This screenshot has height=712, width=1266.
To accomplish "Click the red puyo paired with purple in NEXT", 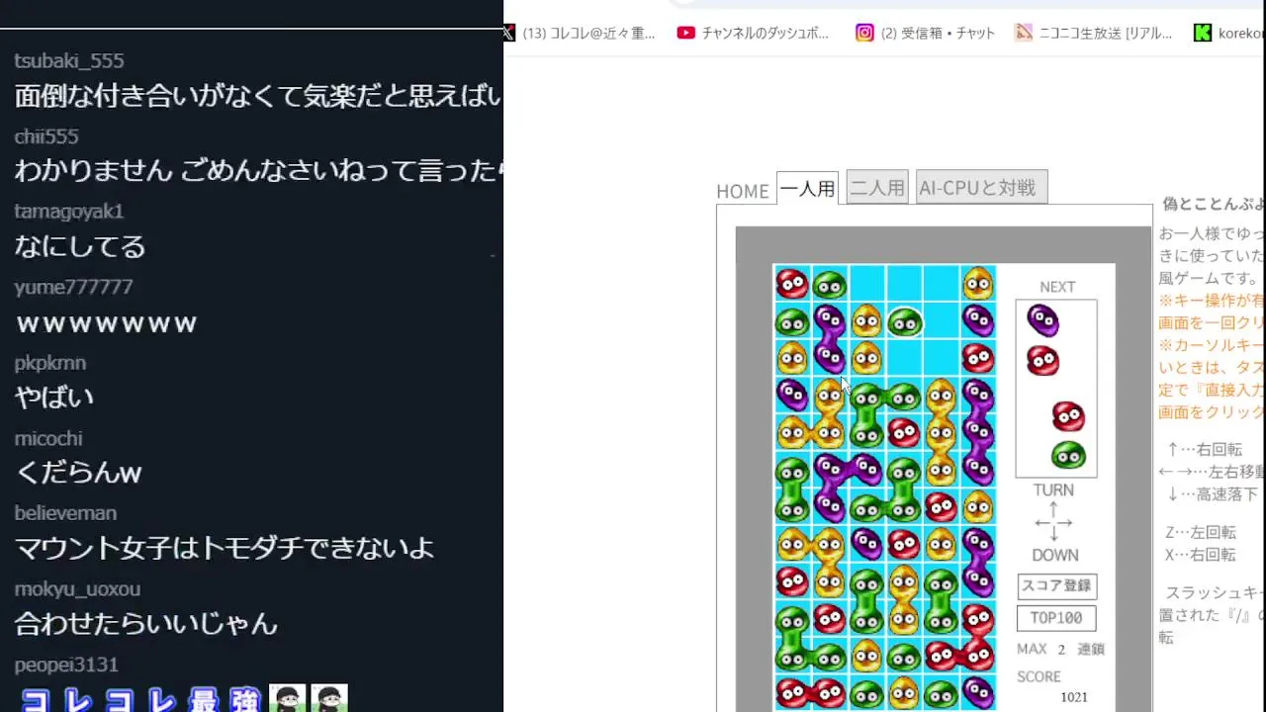I will point(1042,360).
